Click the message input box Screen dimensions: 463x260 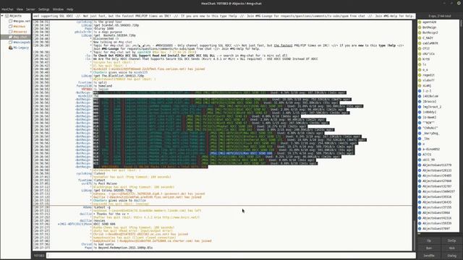tap(231, 256)
